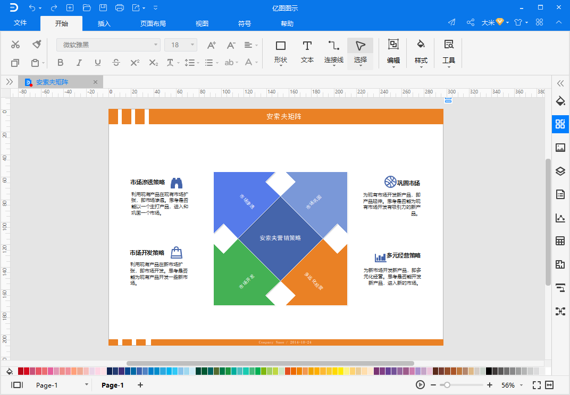Open the font color A dropdown
This screenshot has height=395, width=570.
coord(251,63)
